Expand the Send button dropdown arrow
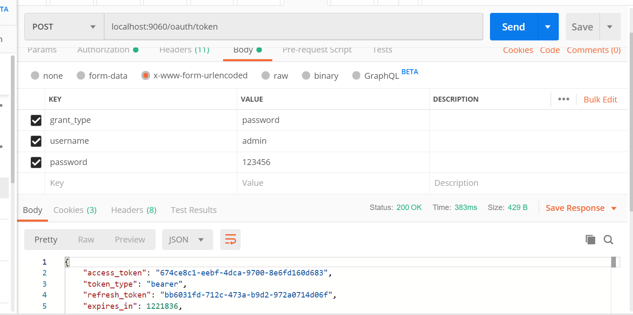Screen dimensions: 633x315 point(548,27)
